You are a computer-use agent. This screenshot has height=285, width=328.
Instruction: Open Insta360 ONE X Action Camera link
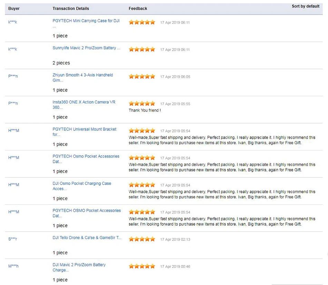[x=84, y=105]
